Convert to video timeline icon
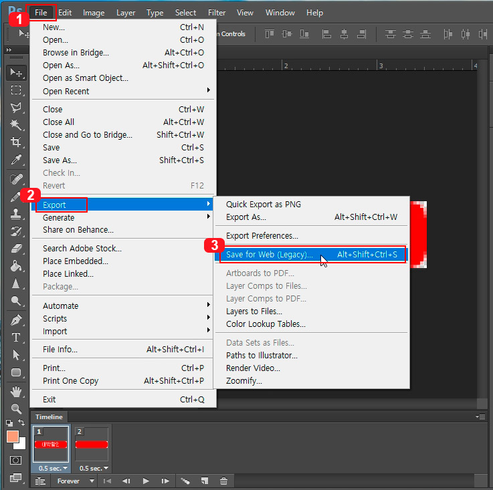Image resolution: width=493 pixels, height=490 pixels. tap(40, 481)
